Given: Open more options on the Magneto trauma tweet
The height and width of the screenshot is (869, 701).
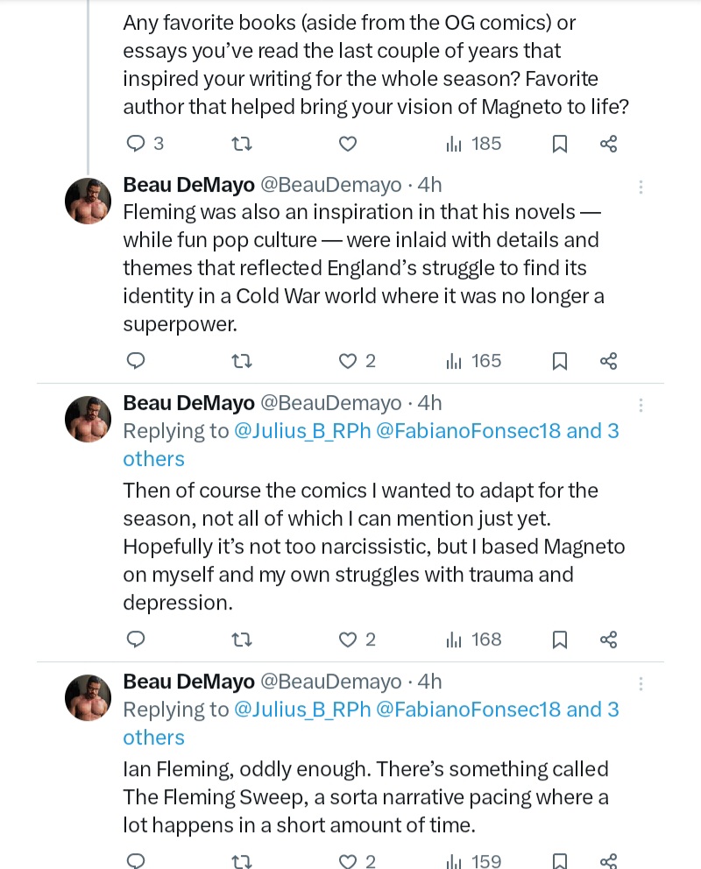Looking at the screenshot, I should 641,405.
